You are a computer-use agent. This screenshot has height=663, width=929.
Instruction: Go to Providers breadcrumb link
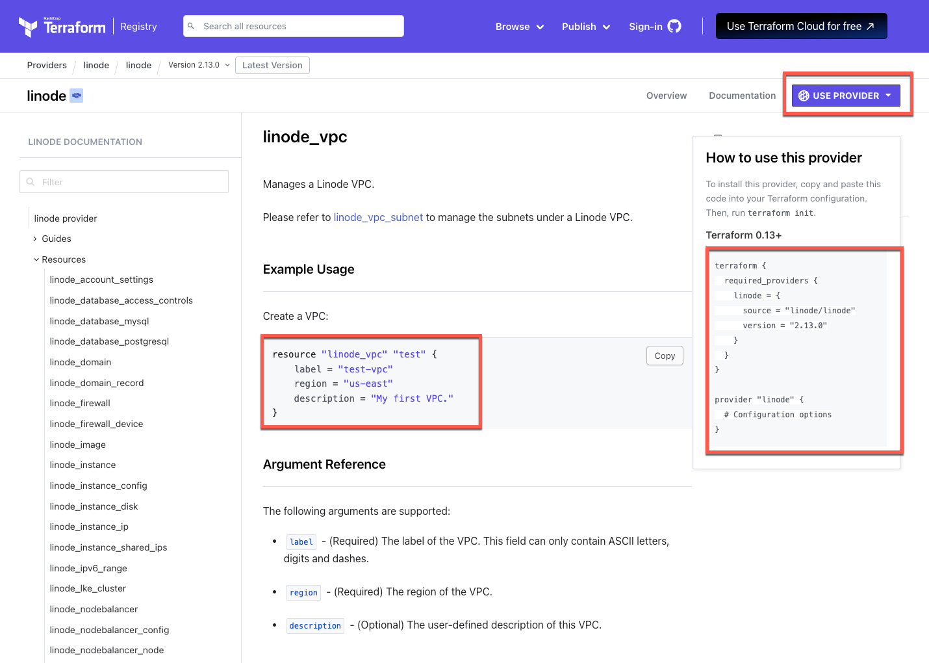tap(47, 65)
